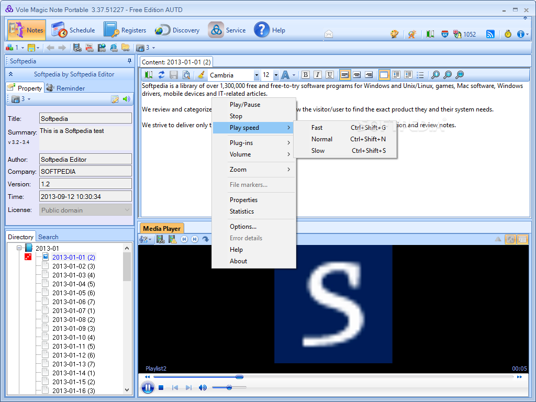Increase paragraph indent
Image resolution: width=536 pixels, height=402 pixels.
coord(396,74)
